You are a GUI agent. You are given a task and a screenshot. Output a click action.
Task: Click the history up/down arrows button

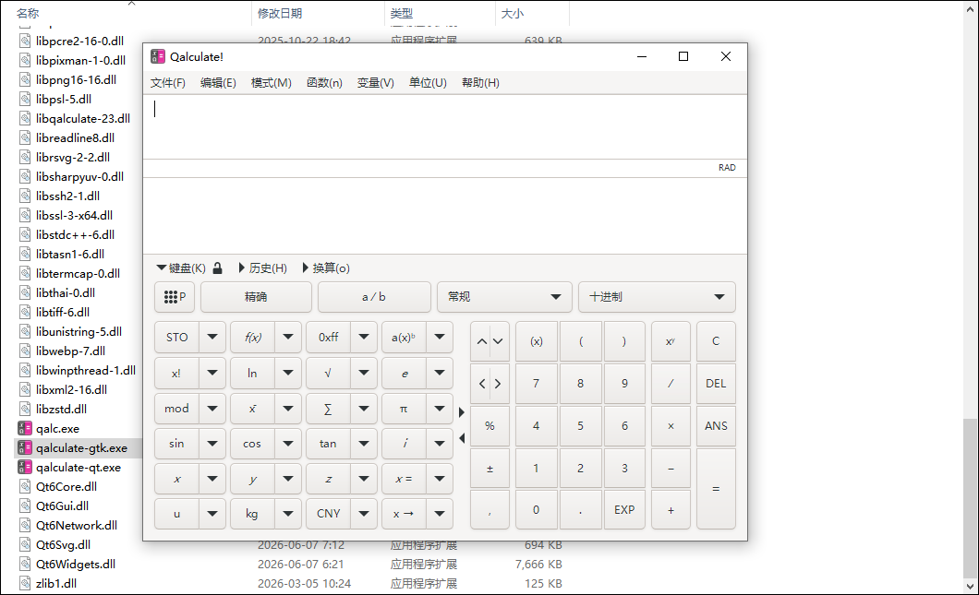point(490,341)
